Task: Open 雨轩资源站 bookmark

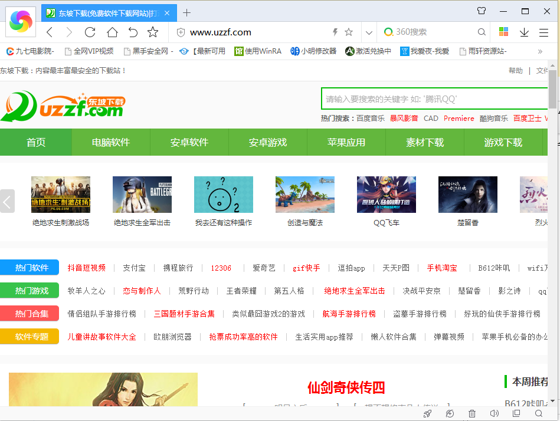Action: coord(483,51)
